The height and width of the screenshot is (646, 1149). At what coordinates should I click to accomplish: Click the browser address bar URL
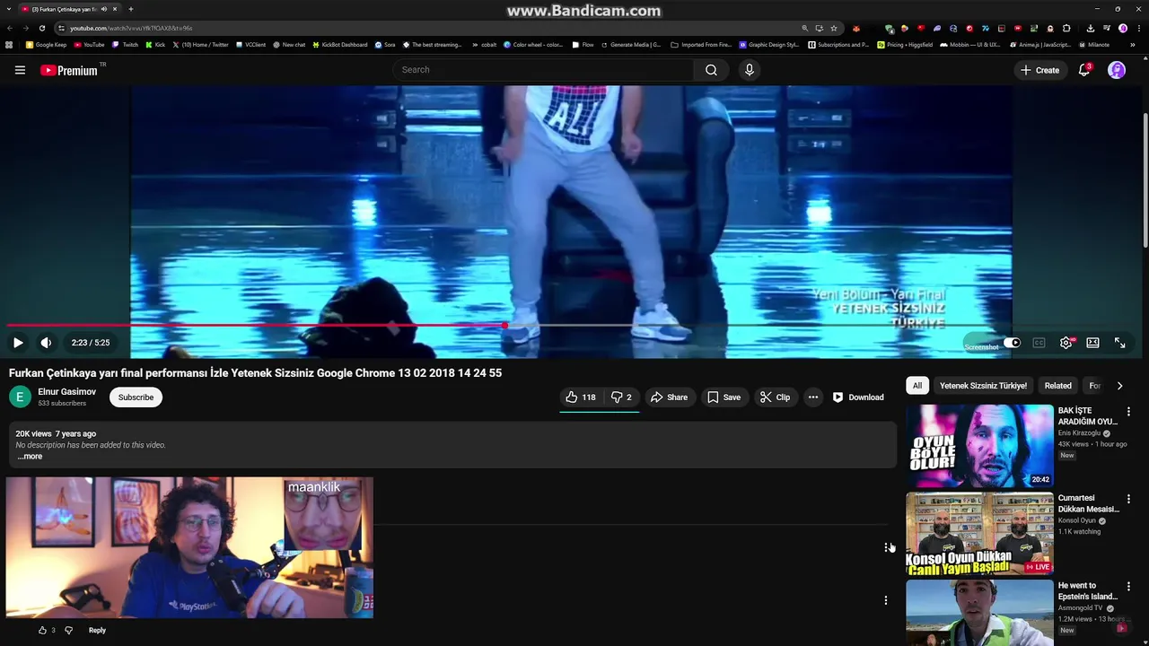[131, 28]
